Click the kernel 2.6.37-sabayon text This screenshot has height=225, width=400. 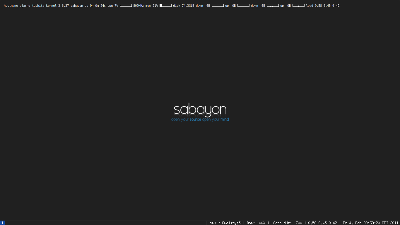click(64, 6)
